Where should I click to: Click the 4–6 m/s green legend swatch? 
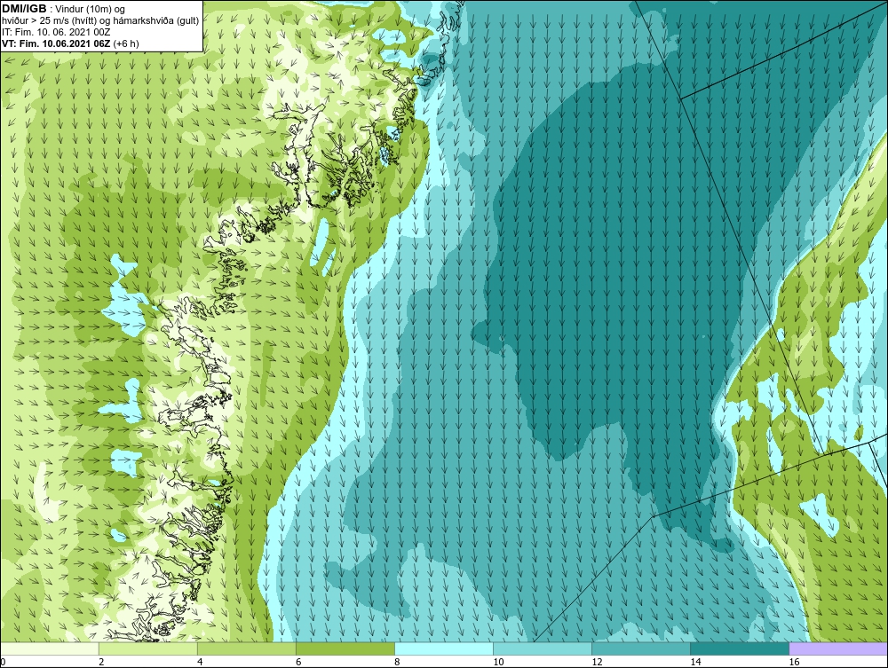(247, 648)
